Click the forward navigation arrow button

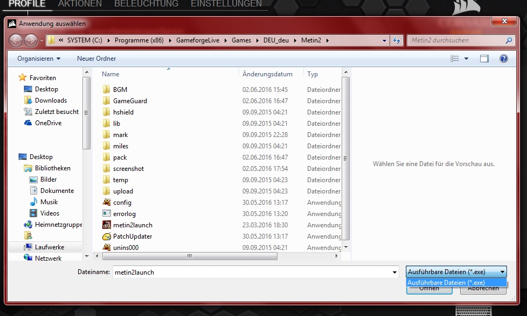[x=31, y=40]
